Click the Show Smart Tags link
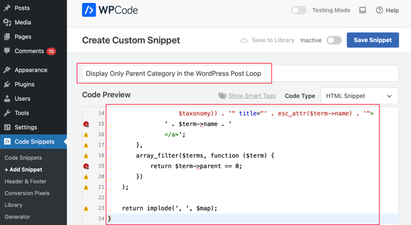This screenshot has height=225, width=411. click(252, 96)
